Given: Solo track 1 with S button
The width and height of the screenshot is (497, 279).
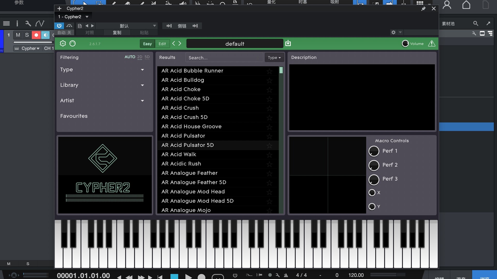Looking at the screenshot, I should click(x=27, y=35).
